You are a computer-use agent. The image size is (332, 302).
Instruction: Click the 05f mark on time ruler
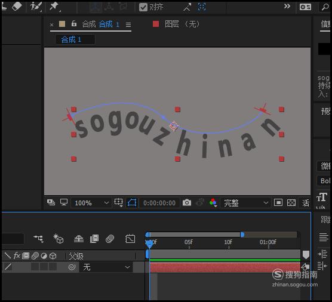189,242
